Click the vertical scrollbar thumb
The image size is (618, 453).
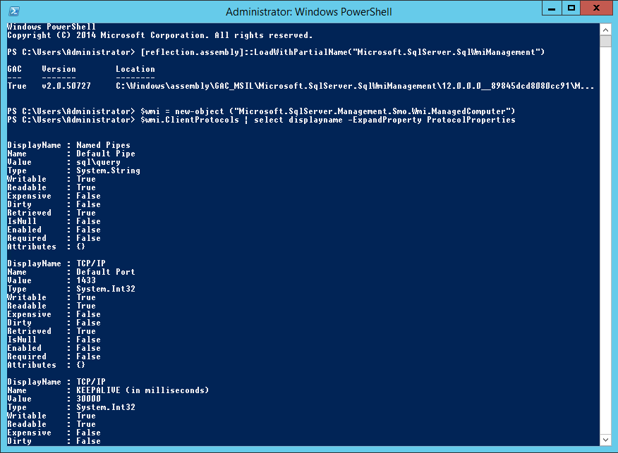click(x=605, y=41)
